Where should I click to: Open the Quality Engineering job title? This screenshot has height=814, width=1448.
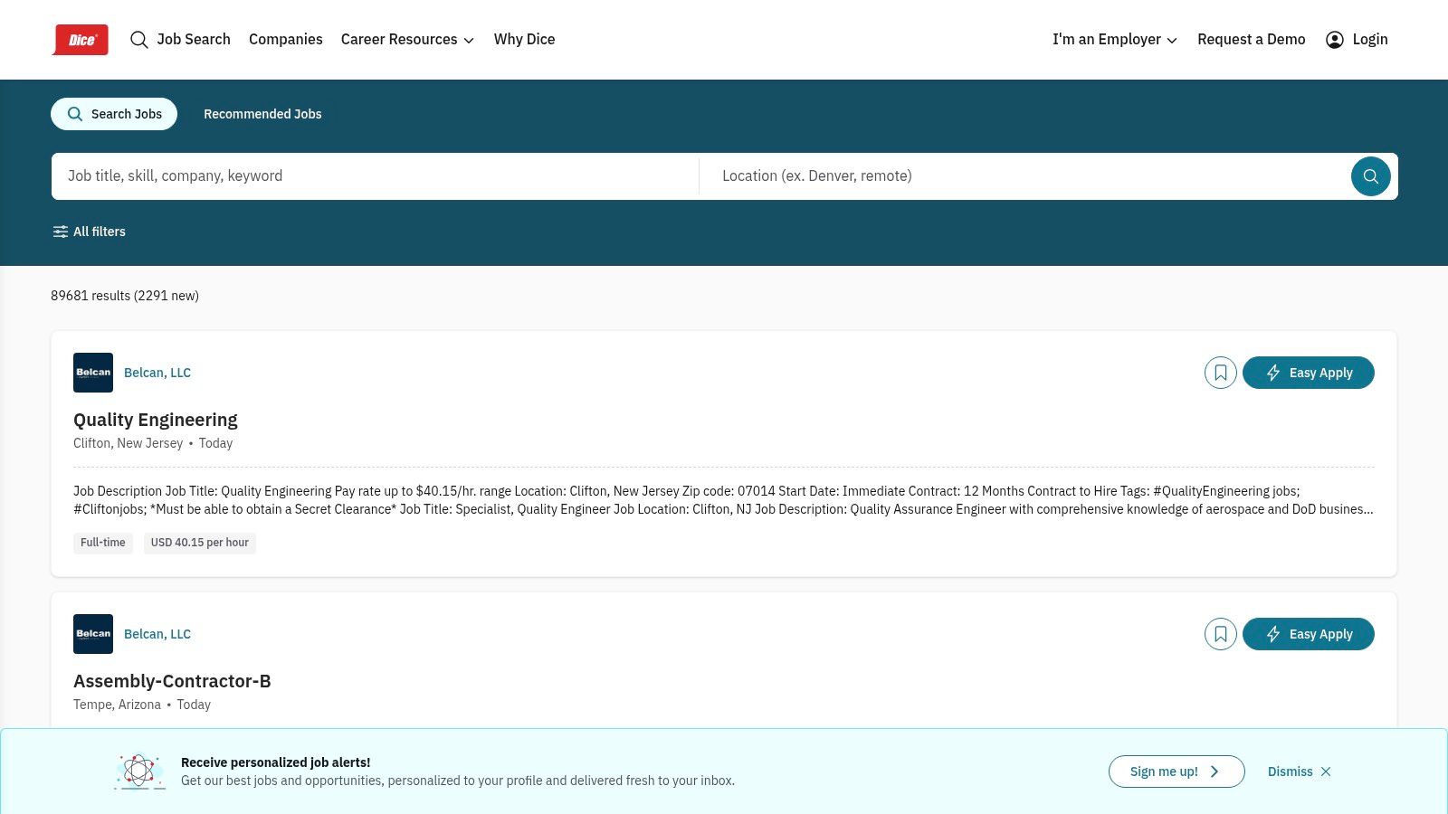pos(156,420)
